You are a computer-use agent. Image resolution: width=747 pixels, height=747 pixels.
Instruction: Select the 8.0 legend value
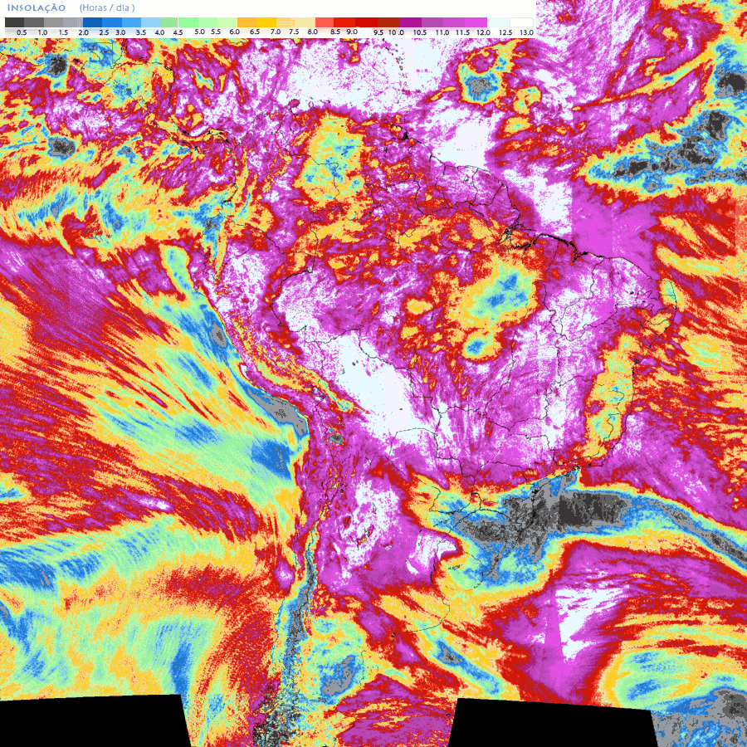click(313, 32)
